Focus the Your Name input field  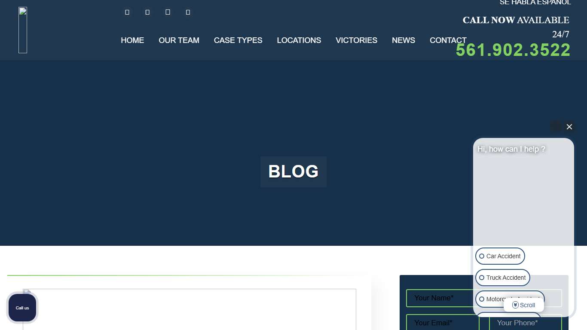[x=438, y=298]
